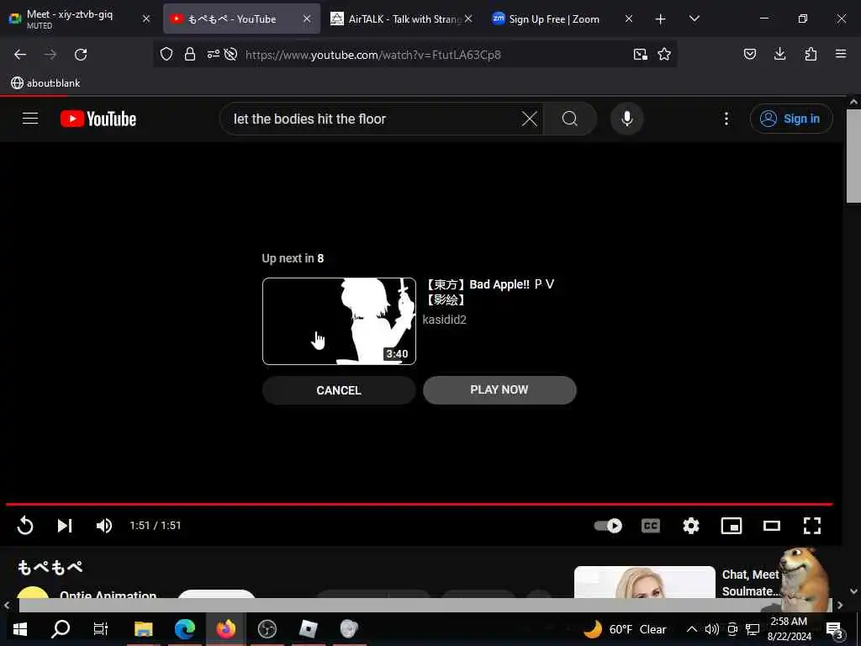Viewport: 861px width, 646px height.
Task: Close the YouTube browser tab
Action: coord(307,19)
